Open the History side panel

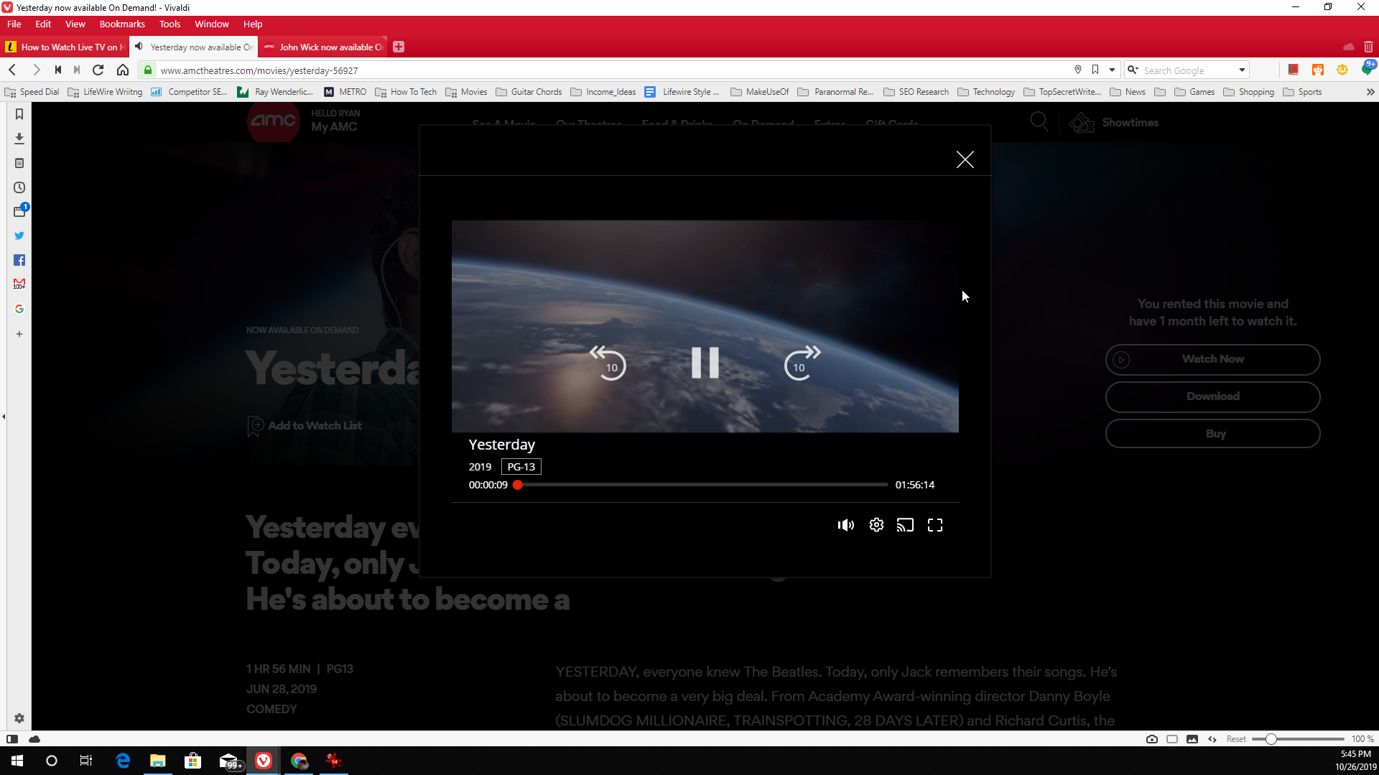click(19, 187)
